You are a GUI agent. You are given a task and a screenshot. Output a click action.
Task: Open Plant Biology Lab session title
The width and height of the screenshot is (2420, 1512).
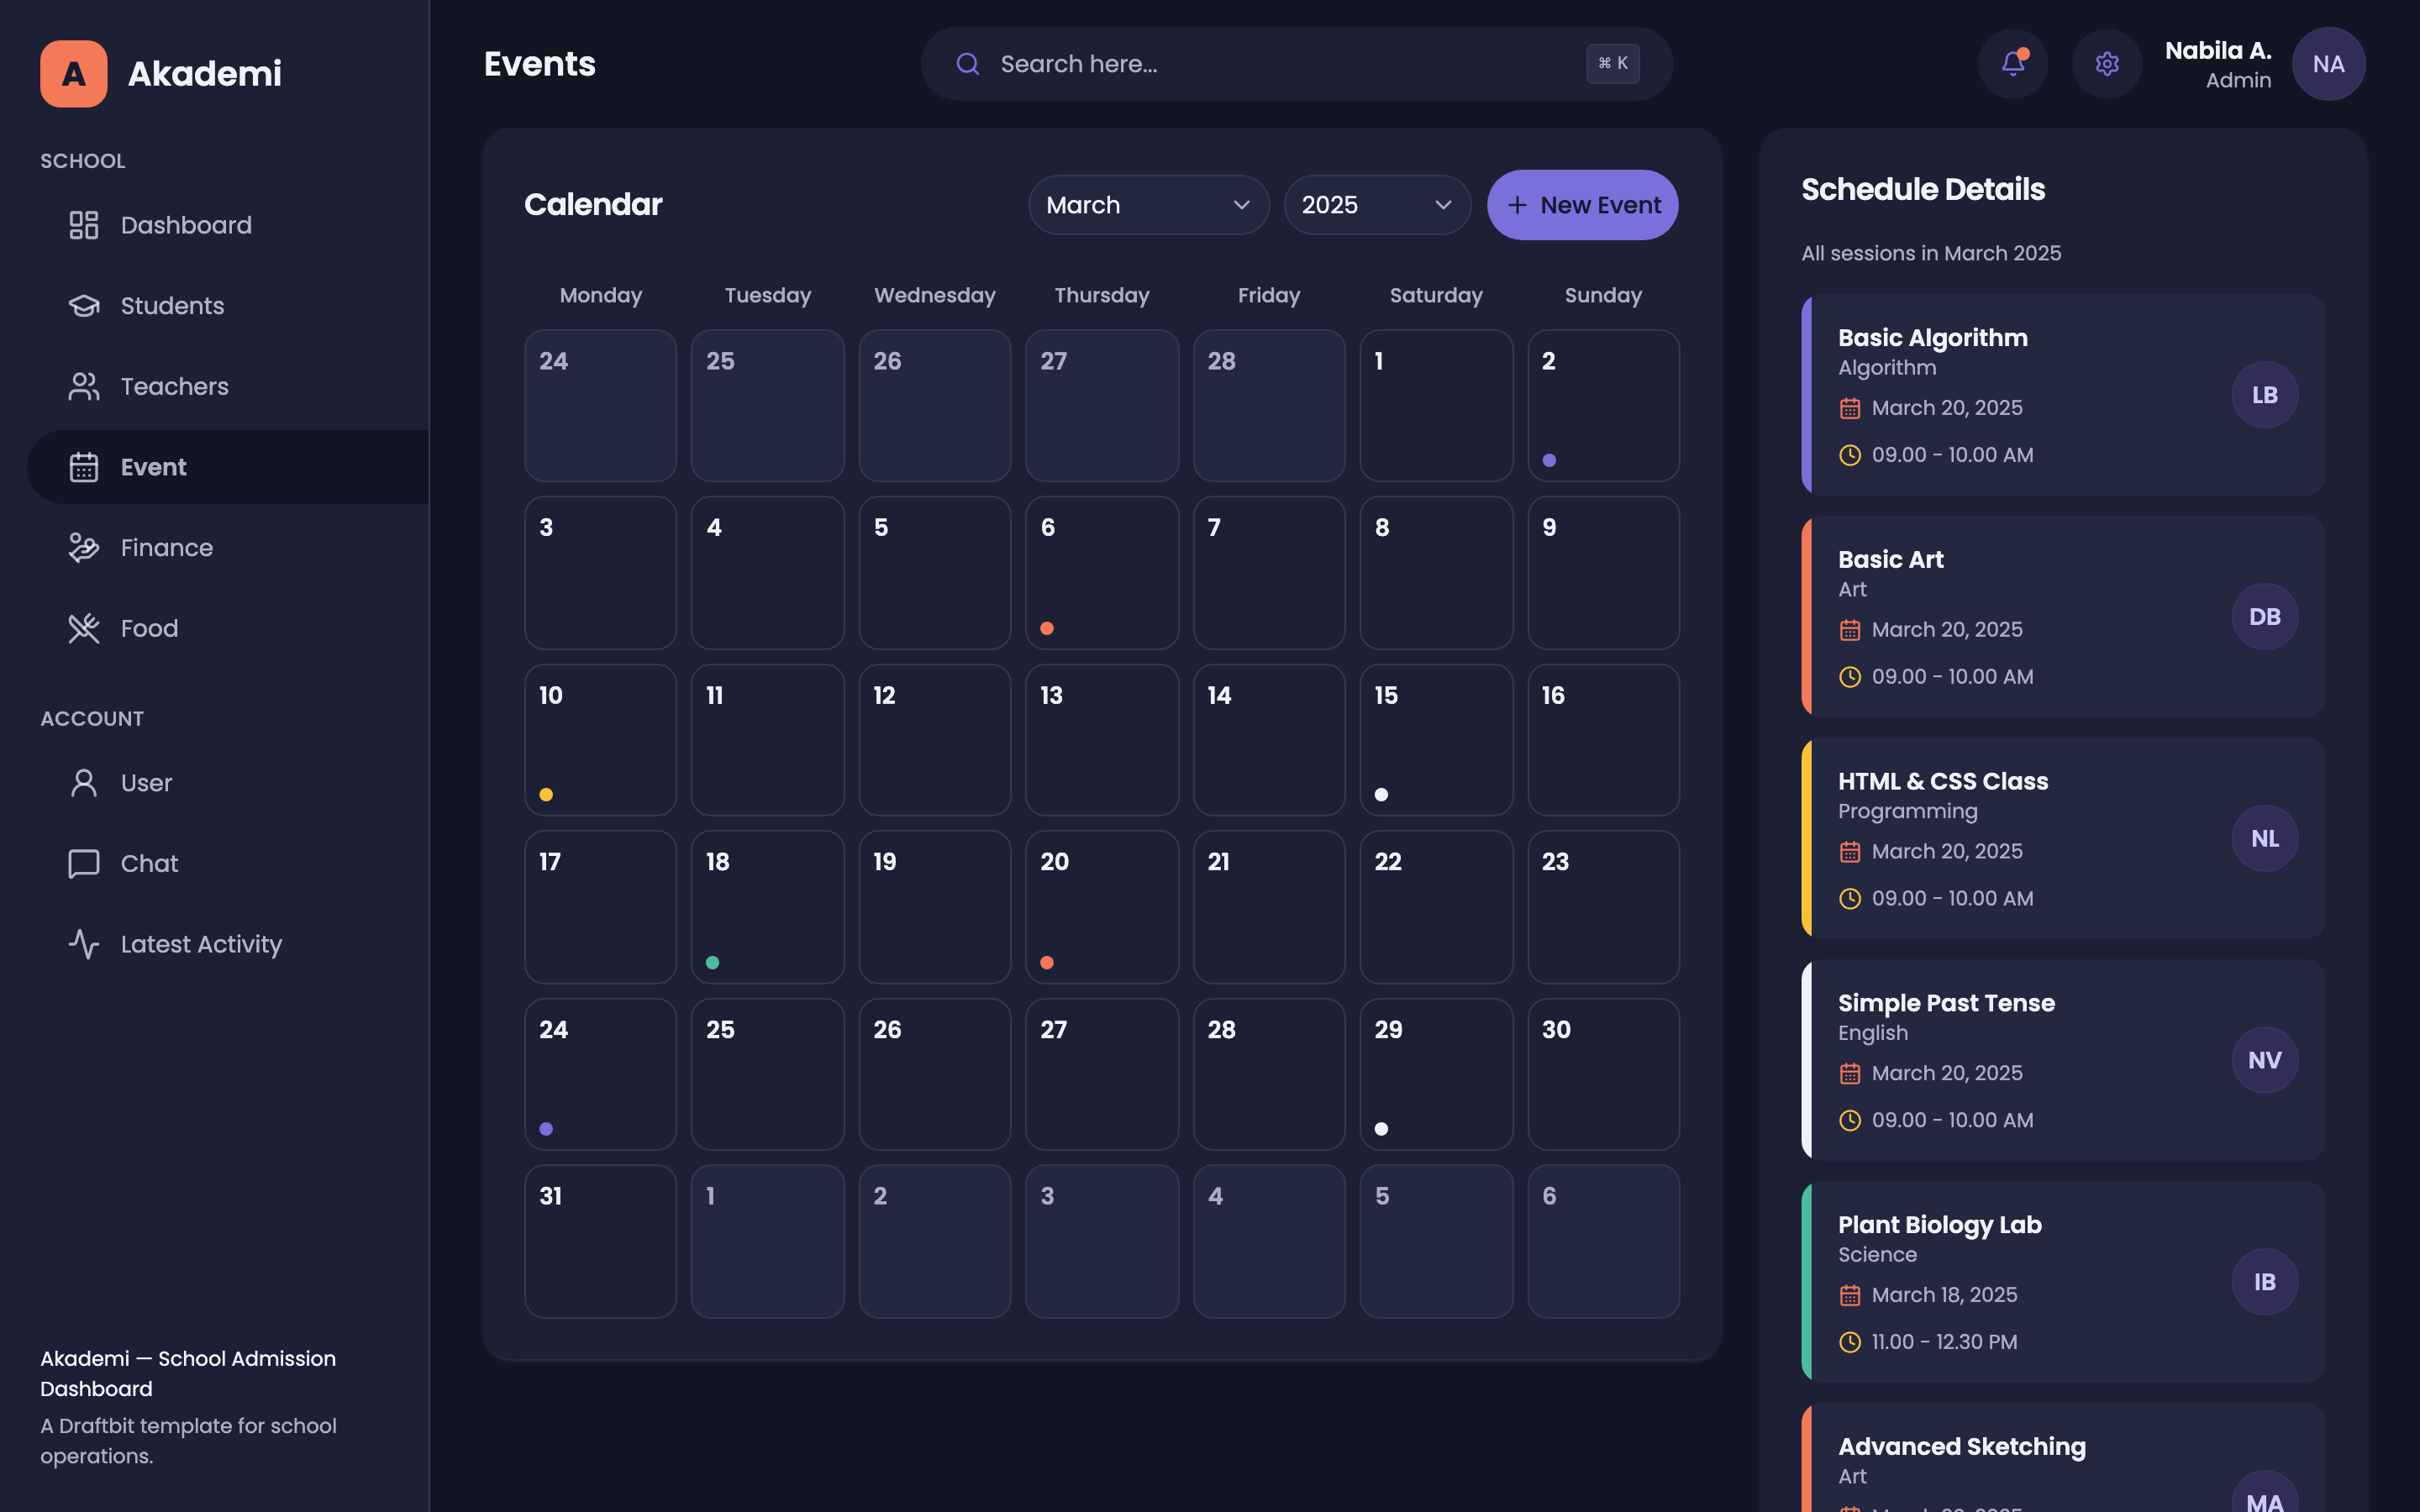[1939, 1225]
